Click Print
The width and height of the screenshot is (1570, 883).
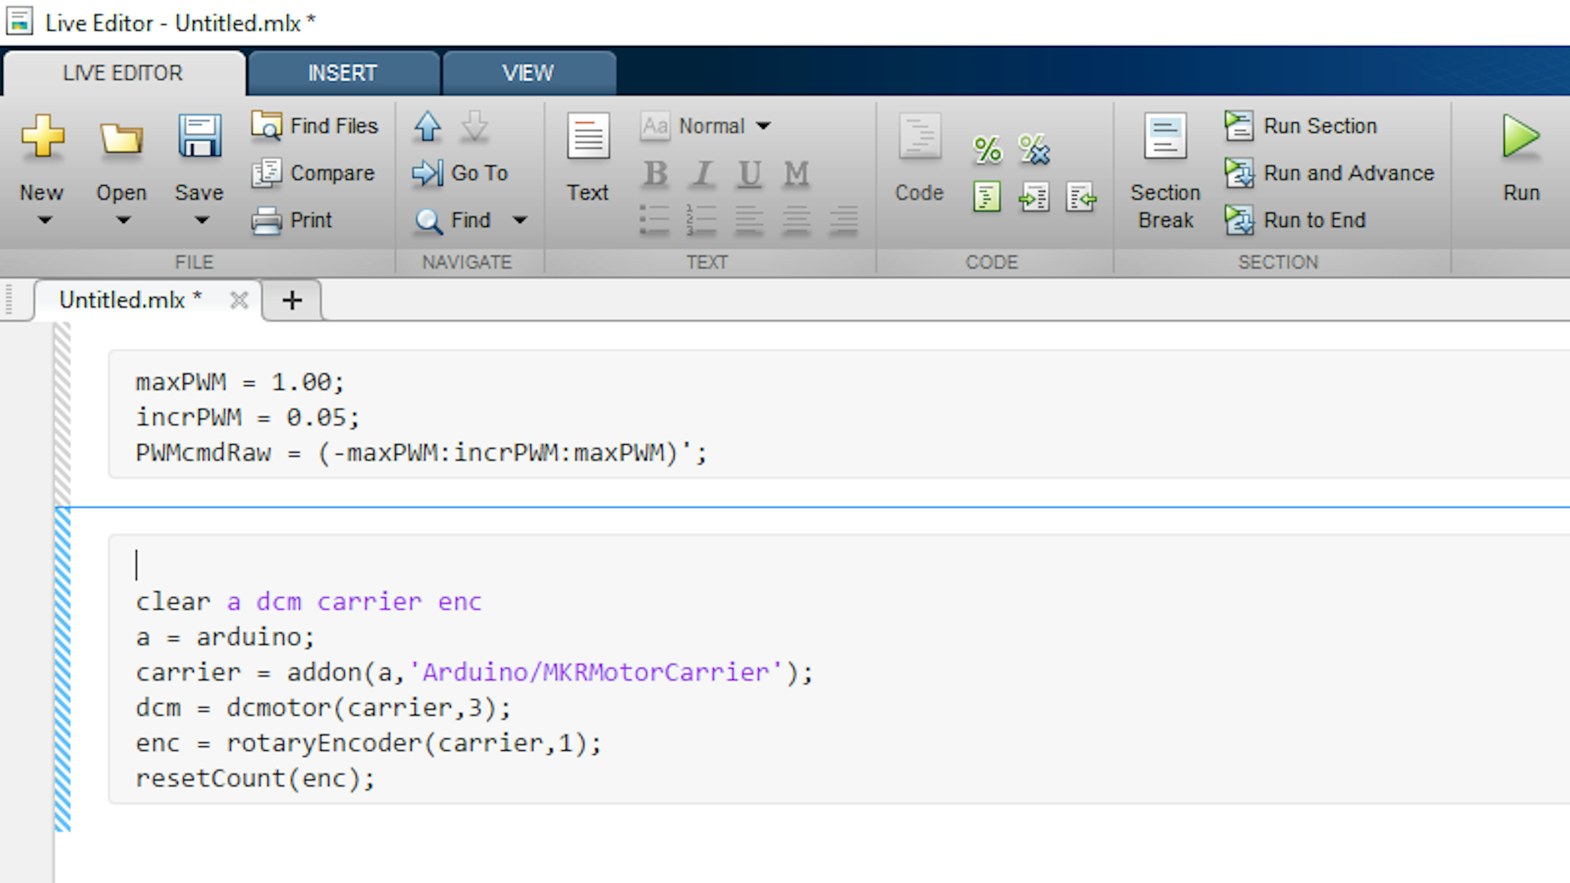[x=292, y=220]
